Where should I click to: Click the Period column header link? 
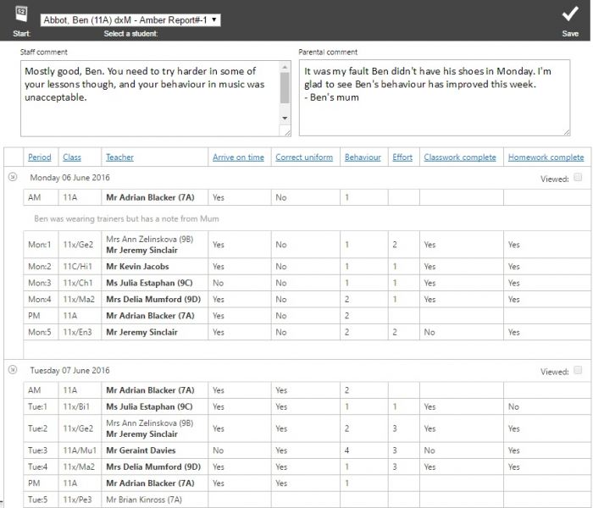39,157
